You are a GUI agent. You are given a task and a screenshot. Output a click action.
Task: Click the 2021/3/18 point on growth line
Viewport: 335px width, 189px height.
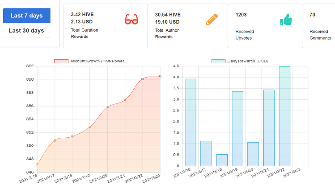point(72,136)
